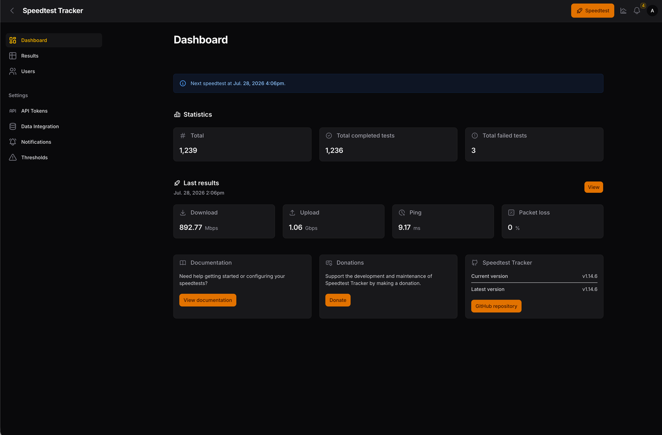Click the total tests count 1,239

pyautogui.click(x=188, y=150)
